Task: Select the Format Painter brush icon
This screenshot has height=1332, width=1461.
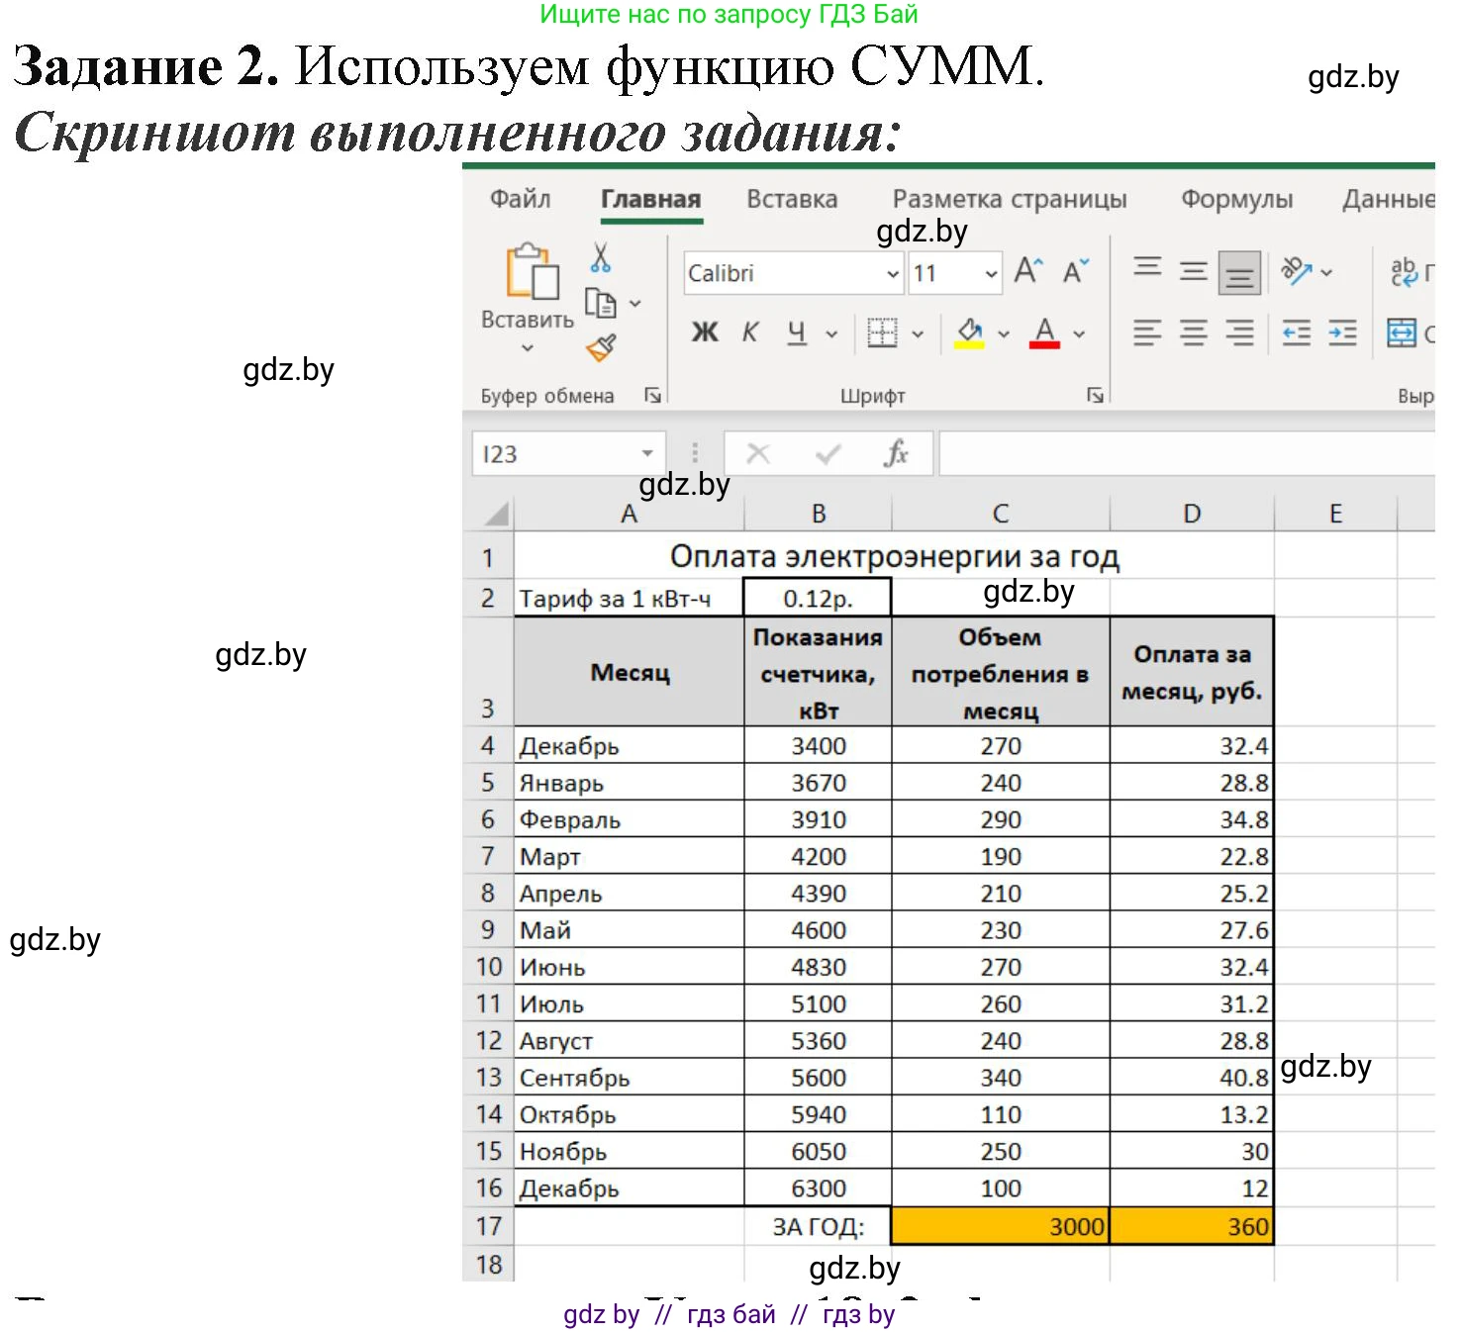Action: pos(601,347)
